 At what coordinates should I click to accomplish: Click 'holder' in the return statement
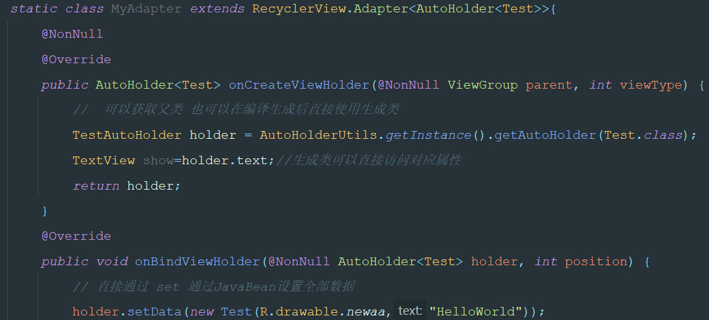pyautogui.click(x=150, y=186)
